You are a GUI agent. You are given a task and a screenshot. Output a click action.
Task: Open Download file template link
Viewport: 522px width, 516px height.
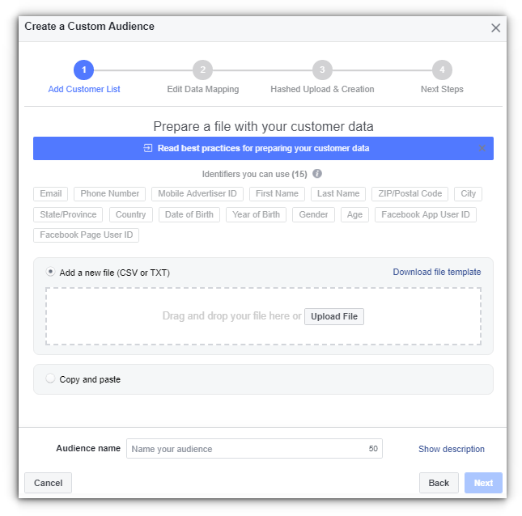(437, 272)
